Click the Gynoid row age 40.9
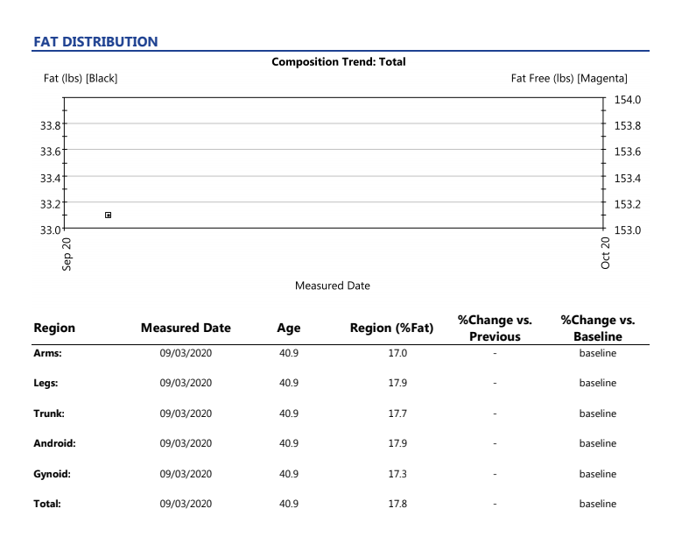 click(288, 474)
